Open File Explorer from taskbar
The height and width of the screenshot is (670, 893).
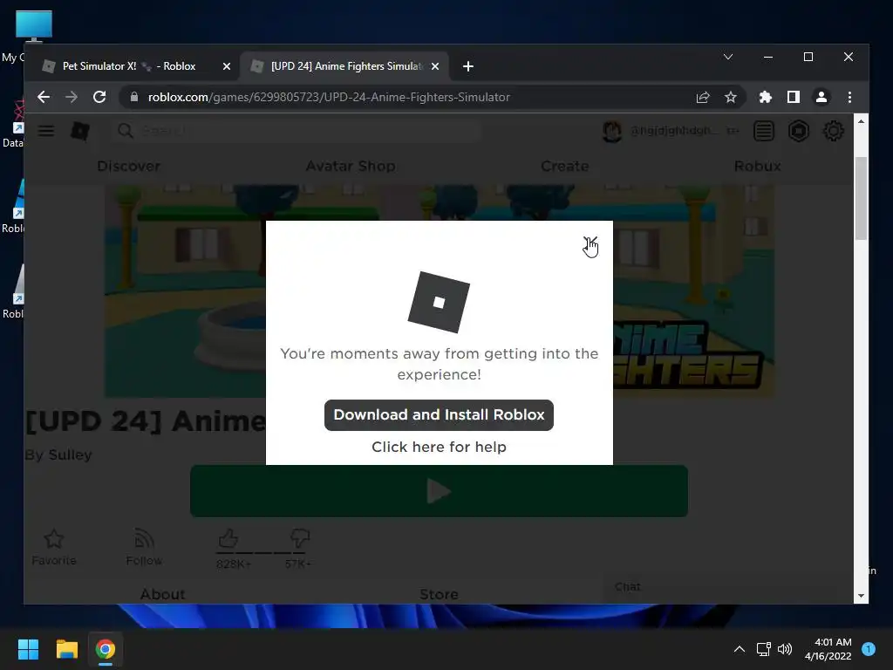point(66,649)
